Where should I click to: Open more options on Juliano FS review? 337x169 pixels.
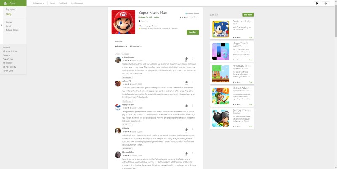coord(193,82)
